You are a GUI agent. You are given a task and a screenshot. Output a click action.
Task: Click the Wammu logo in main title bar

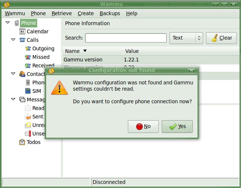(7, 4)
